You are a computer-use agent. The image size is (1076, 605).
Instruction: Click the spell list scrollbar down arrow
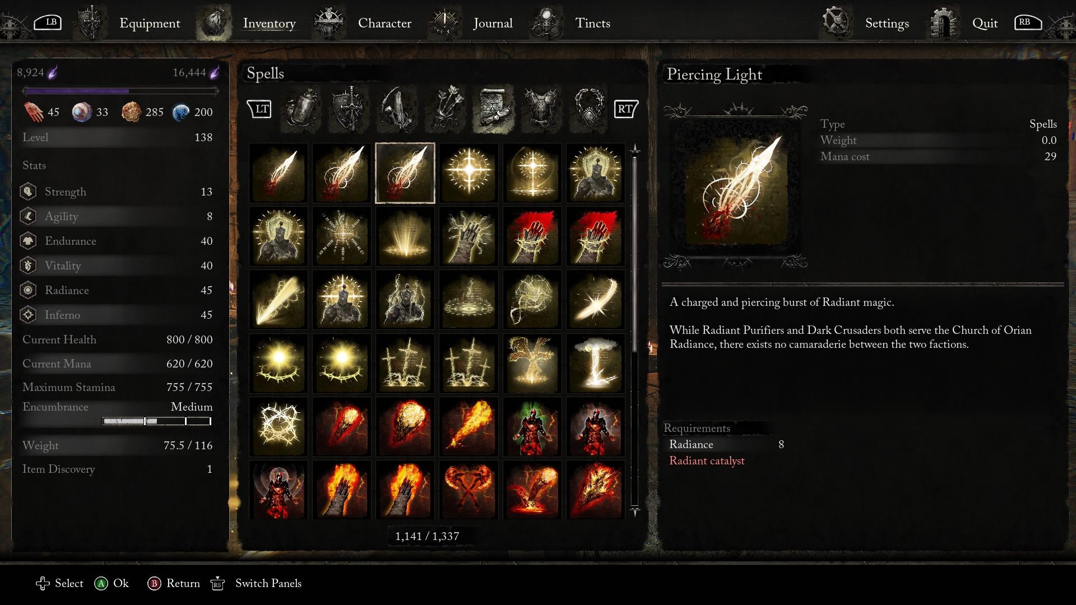click(x=635, y=511)
